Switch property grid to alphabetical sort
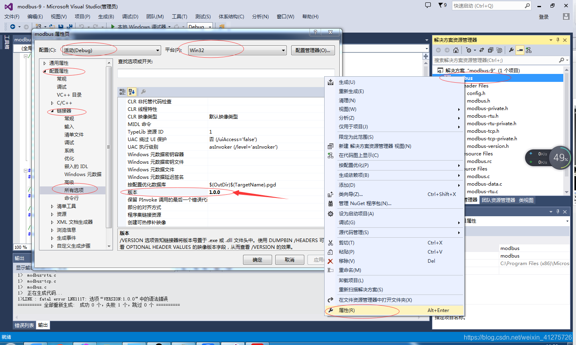 [132, 92]
